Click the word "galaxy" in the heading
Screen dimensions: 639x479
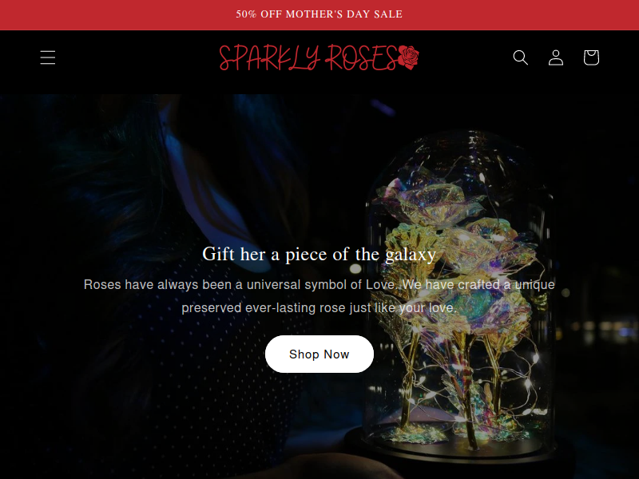(x=411, y=255)
